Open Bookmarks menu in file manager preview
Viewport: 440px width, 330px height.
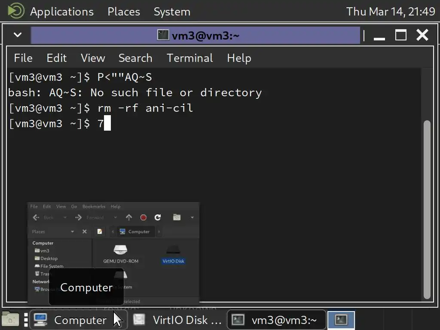pos(94,207)
